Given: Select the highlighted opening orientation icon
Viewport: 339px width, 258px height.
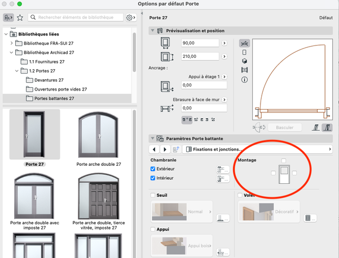Looking at the screenshot, I should coord(327,128).
